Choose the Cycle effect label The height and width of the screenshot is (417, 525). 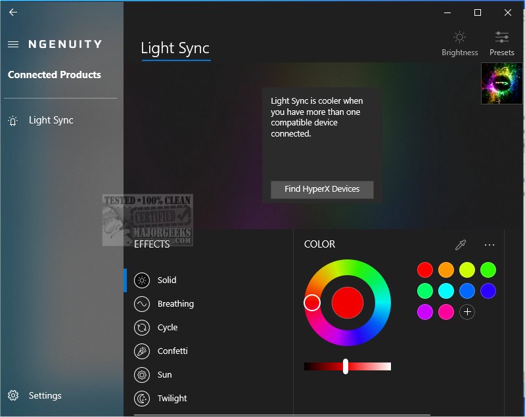(168, 328)
